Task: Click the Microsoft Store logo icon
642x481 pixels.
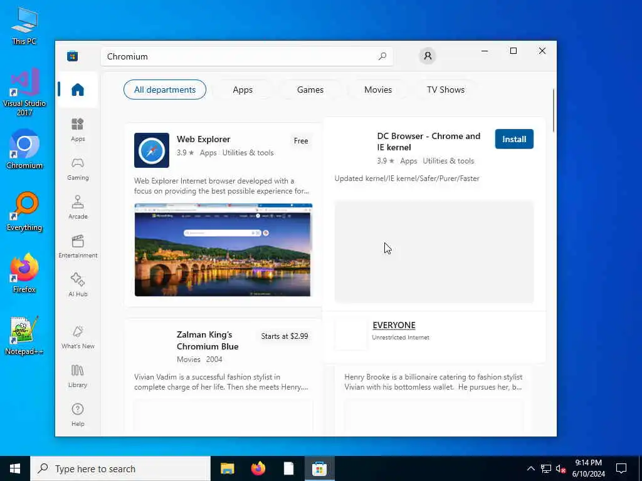Action: tap(73, 56)
